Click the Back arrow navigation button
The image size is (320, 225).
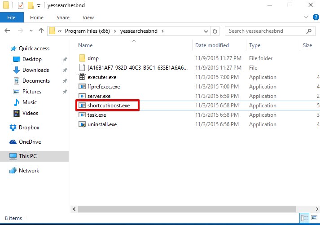click(8, 31)
